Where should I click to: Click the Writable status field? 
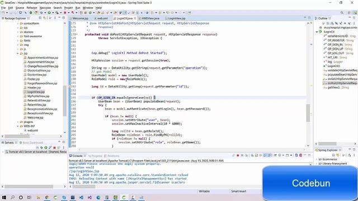pos(204,191)
